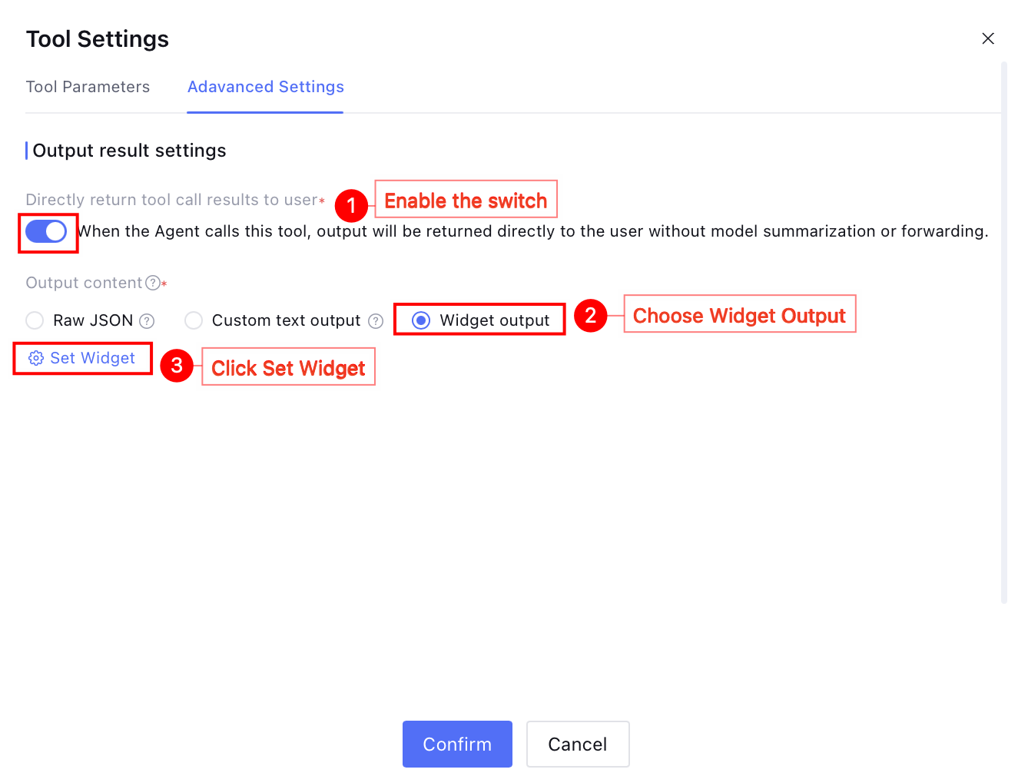Screen dimensions: 1028x776
Task: Click the numbered step 1 red circle
Action: click(x=351, y=205)
